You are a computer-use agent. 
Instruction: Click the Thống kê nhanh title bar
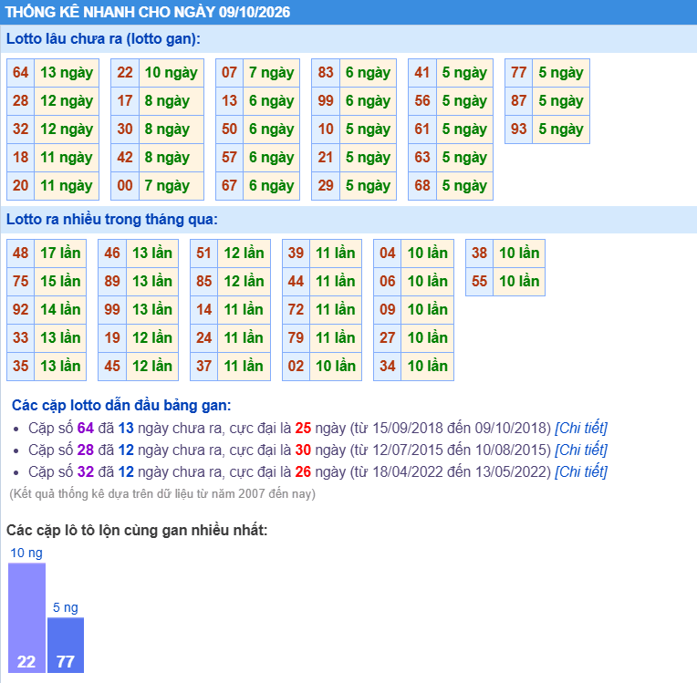[x=348, y=12]
